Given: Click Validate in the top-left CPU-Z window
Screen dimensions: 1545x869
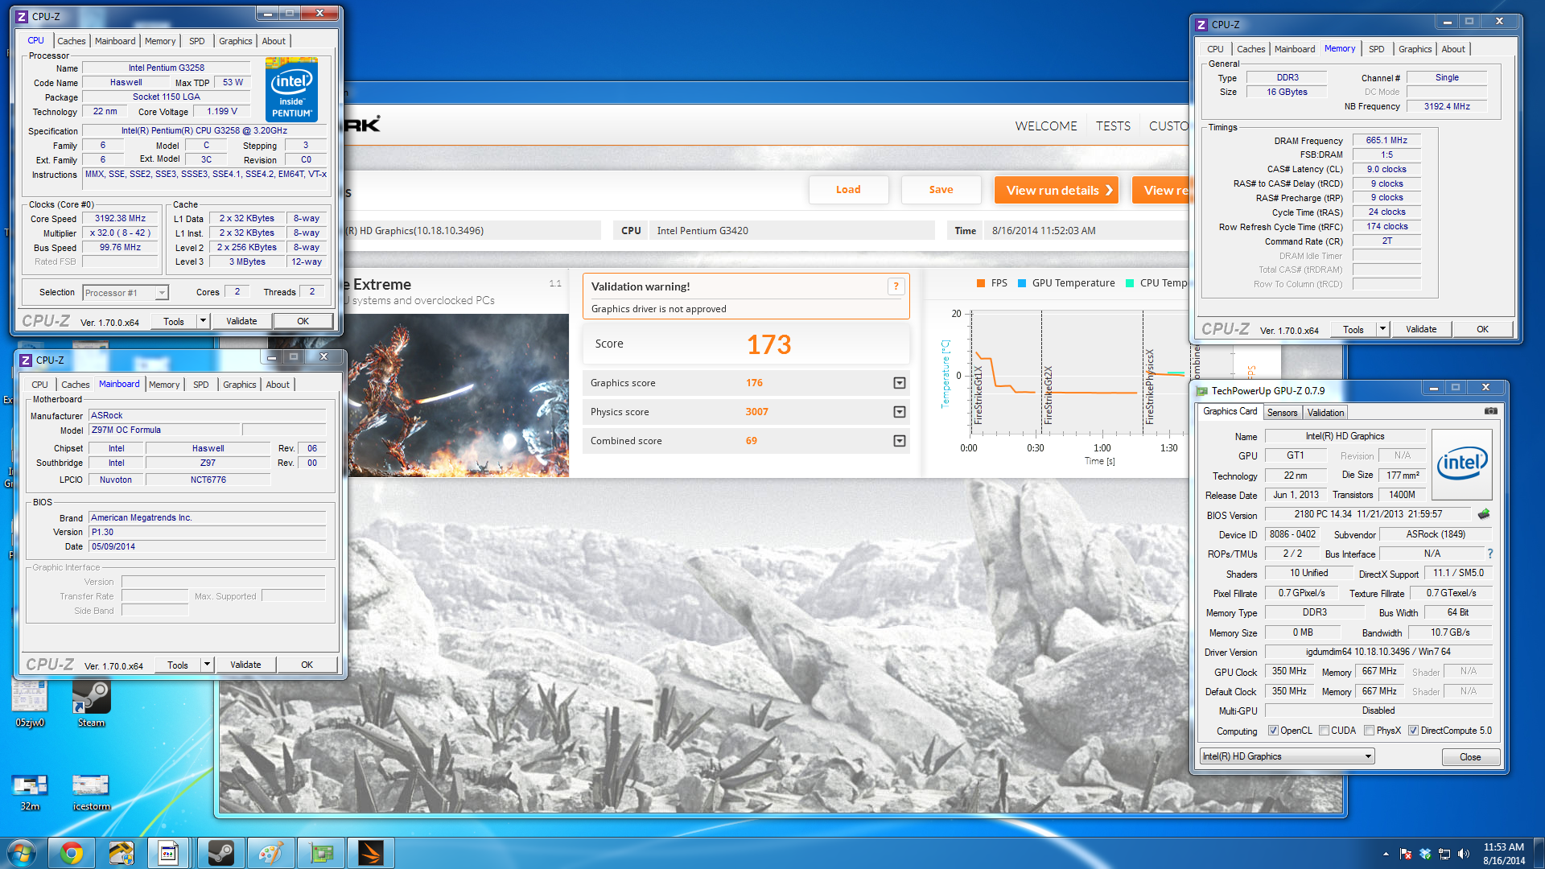Looking at the screenshot, I should click(241, 321).
